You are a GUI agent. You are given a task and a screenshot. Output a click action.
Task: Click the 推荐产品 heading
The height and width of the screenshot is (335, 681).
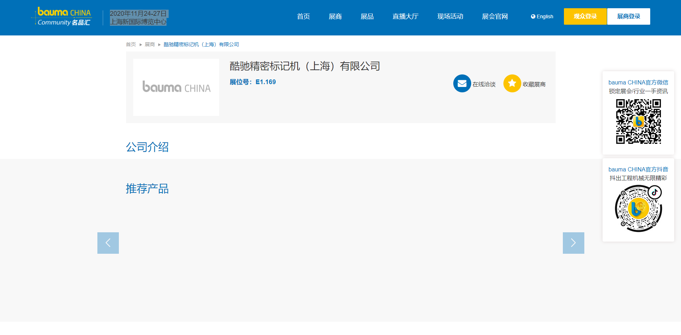coord(147,189)
